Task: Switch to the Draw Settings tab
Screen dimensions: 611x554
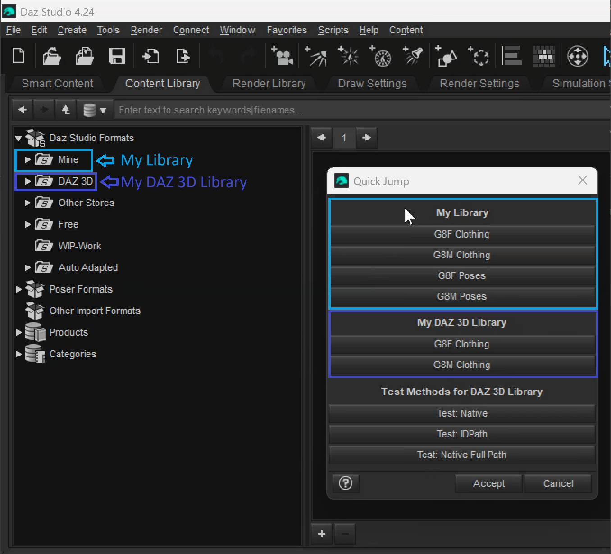Action: (372, 84)
